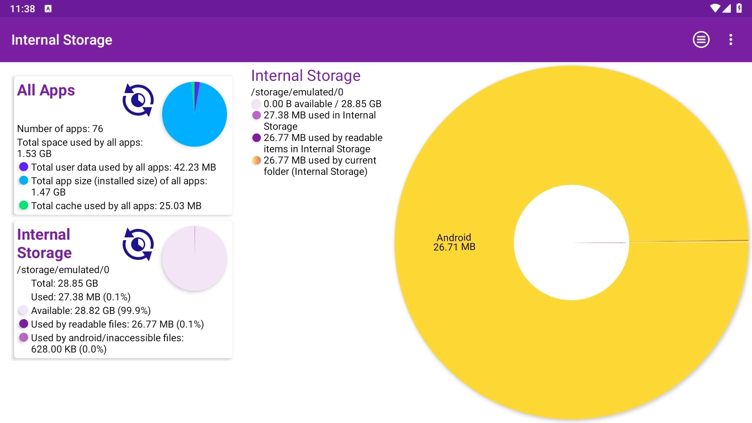Tap the Wi-Fi icon in the status bar

coord(716,8)
